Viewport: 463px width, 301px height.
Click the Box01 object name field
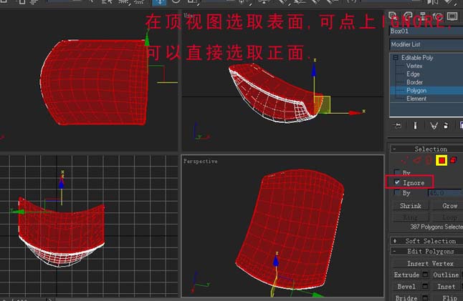(426, 31)
